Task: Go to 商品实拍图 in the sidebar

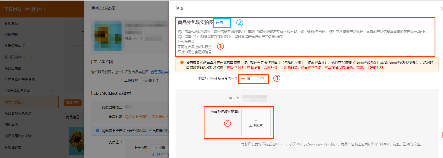Action: pyautogui.click(x=13, y=68)
